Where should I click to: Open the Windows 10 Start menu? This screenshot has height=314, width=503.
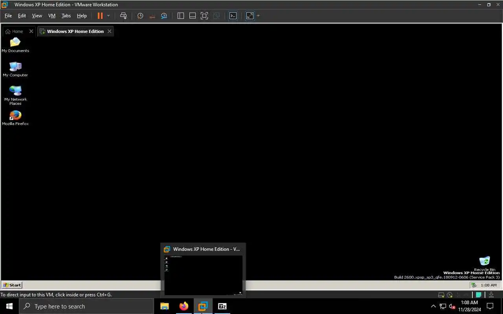pyautogui.click(x=9, y=306)
